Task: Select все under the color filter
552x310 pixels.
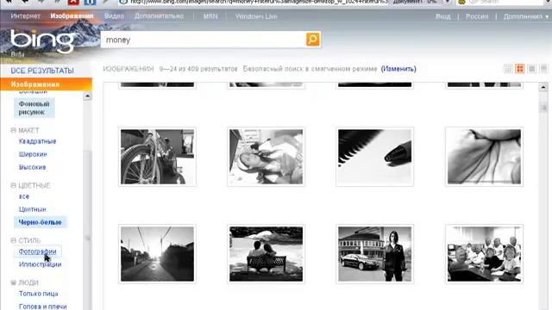Action: (x=24, y=196)
